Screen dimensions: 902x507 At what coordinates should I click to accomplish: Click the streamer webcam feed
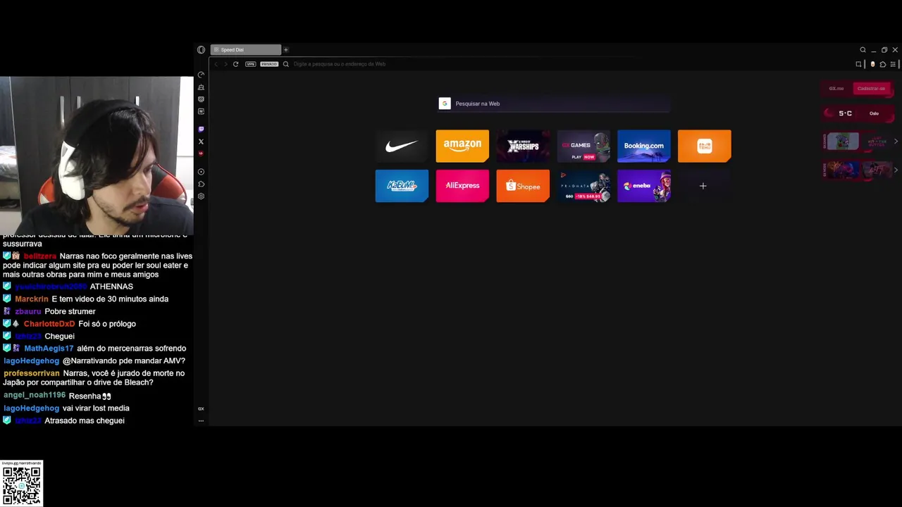[97, 155]
